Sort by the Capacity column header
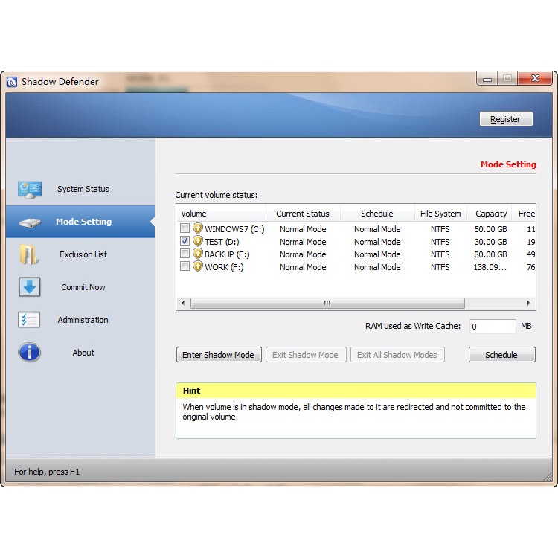 click(x=491, y=214)
